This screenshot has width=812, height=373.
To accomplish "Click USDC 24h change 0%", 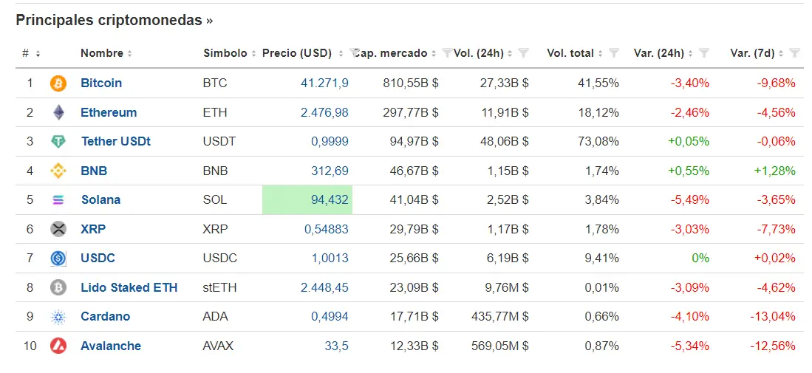I will (x=700, y=259).
